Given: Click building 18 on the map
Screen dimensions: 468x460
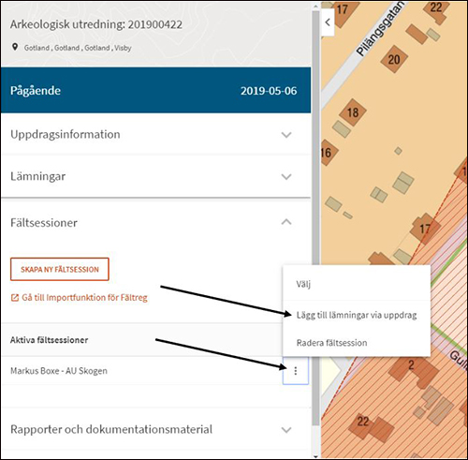Looking at the screenshot, I should (x=353, y=112).
